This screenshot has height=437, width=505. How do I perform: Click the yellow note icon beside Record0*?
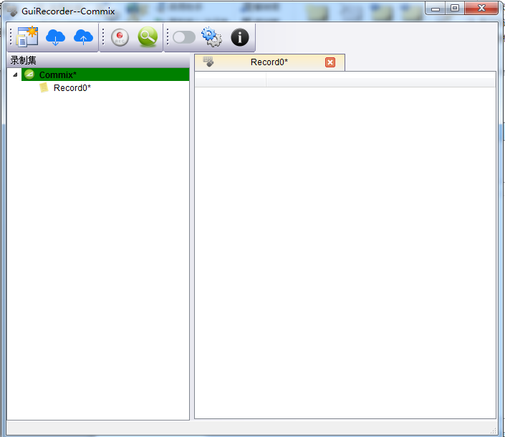click(44, 87)
